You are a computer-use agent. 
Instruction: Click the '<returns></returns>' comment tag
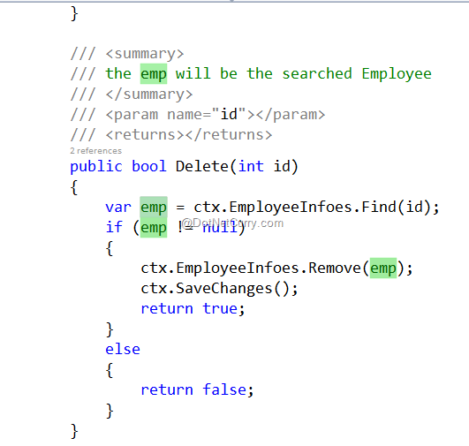(189, 135)
